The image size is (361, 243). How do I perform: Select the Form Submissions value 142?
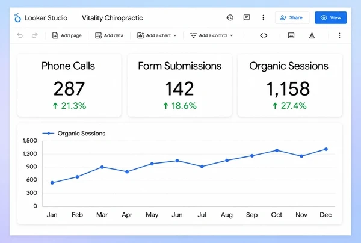click(x=179, y=88)
